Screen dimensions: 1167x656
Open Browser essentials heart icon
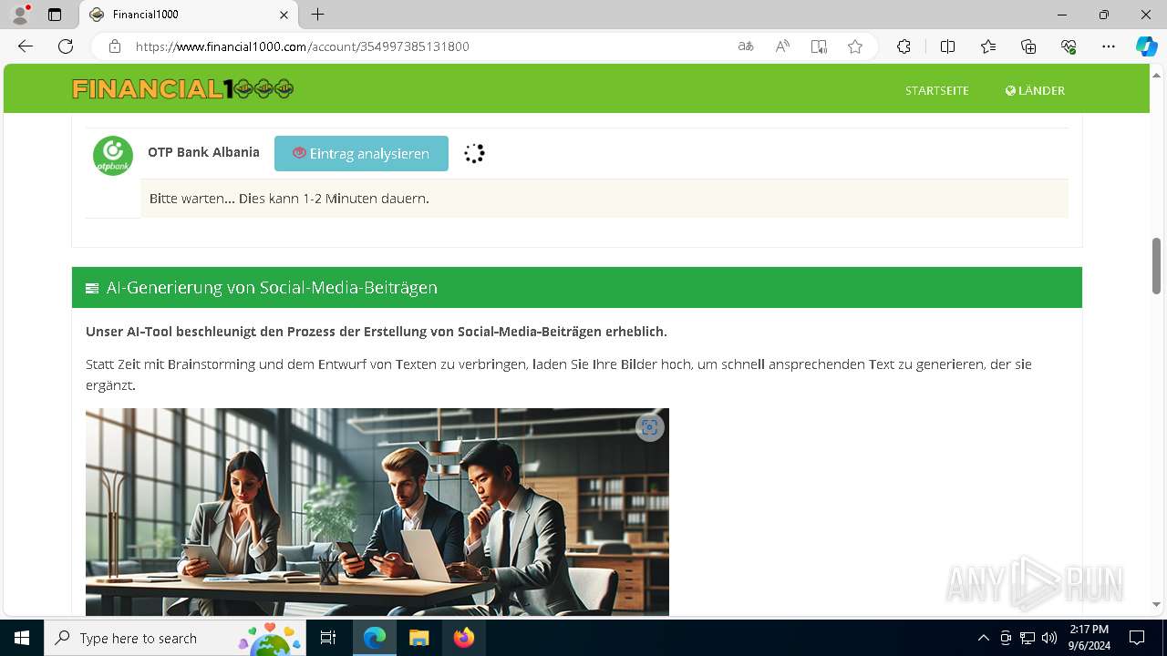tap(1069, 46)
